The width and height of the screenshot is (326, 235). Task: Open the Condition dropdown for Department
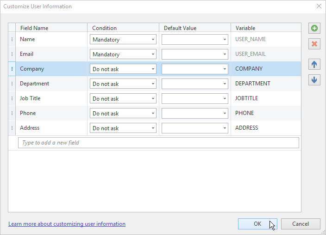point(123,84)
